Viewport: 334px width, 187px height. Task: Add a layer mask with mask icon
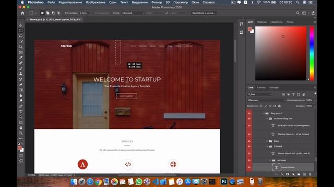point(288,175)
